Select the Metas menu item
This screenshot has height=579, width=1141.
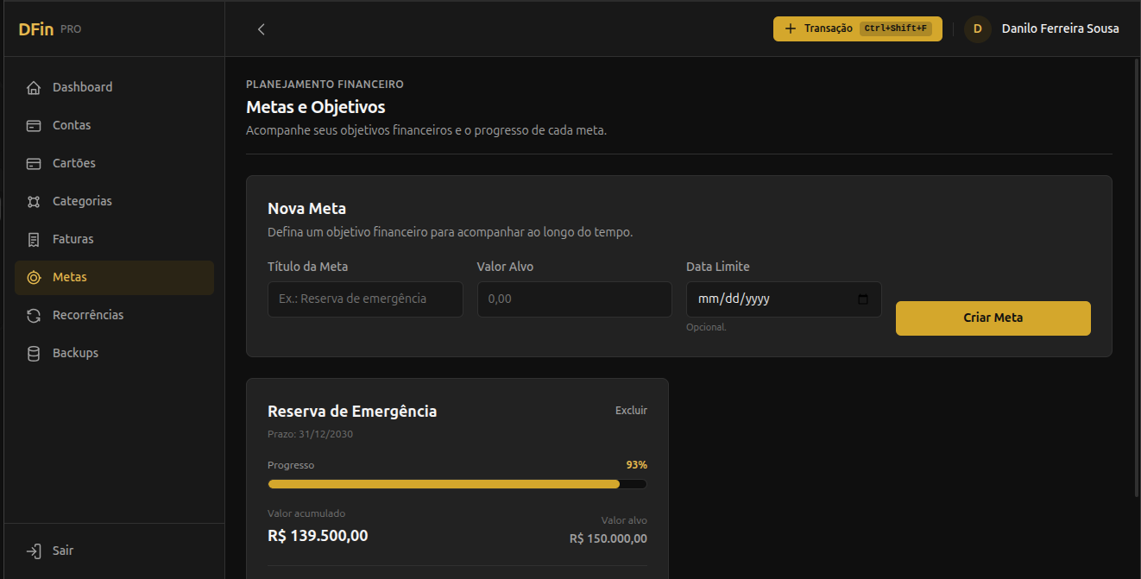114,277
